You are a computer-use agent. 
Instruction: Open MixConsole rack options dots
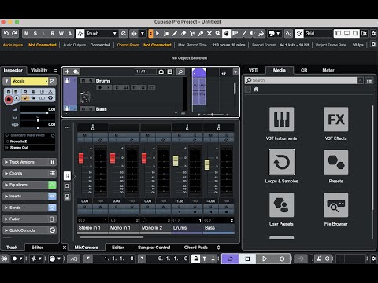click(67, 127)
